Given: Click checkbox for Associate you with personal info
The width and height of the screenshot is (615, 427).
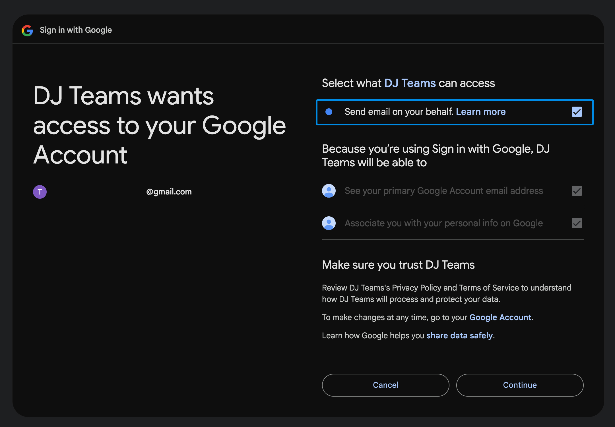Looking at the screenshot, I should [x=577, y=223].
